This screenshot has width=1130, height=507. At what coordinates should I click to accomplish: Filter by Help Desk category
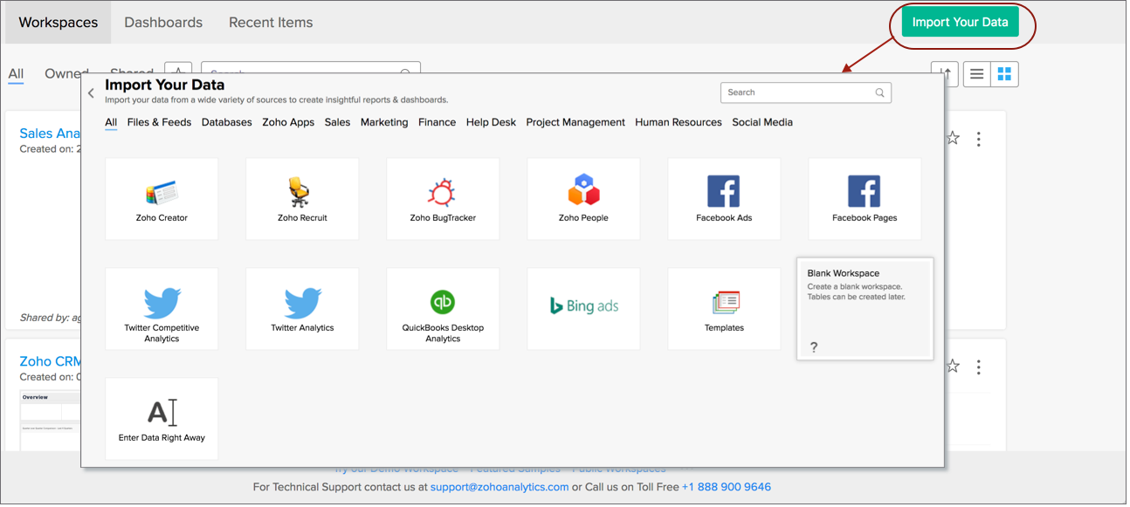491,122
